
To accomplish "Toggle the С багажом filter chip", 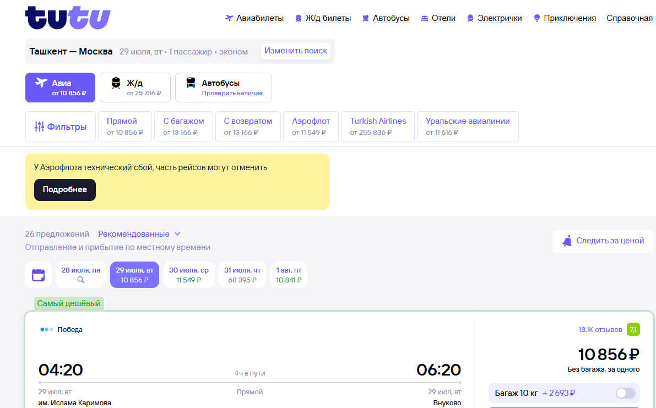I will (183, 127).
